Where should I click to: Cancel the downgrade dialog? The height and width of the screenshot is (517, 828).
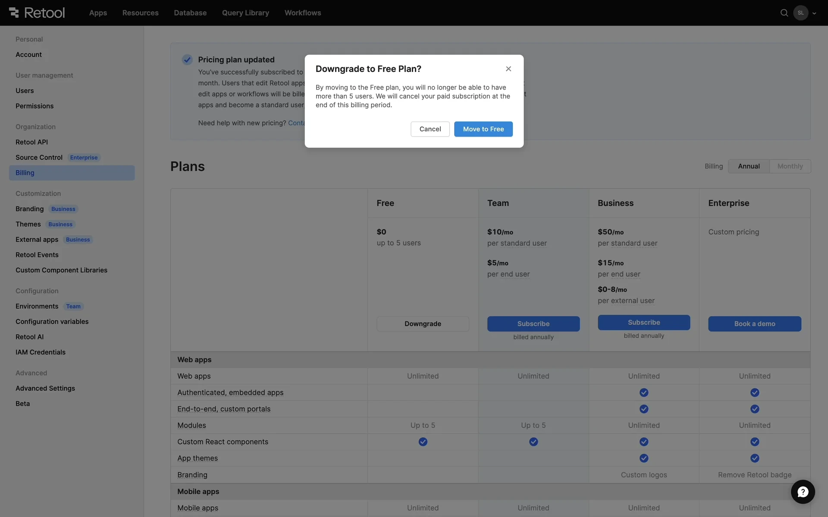pyautogui.click(x=430, y=129)
